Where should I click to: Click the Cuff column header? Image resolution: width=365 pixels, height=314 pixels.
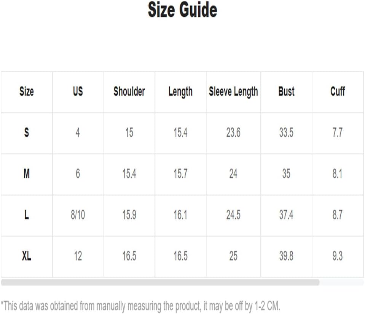point(338,91)
